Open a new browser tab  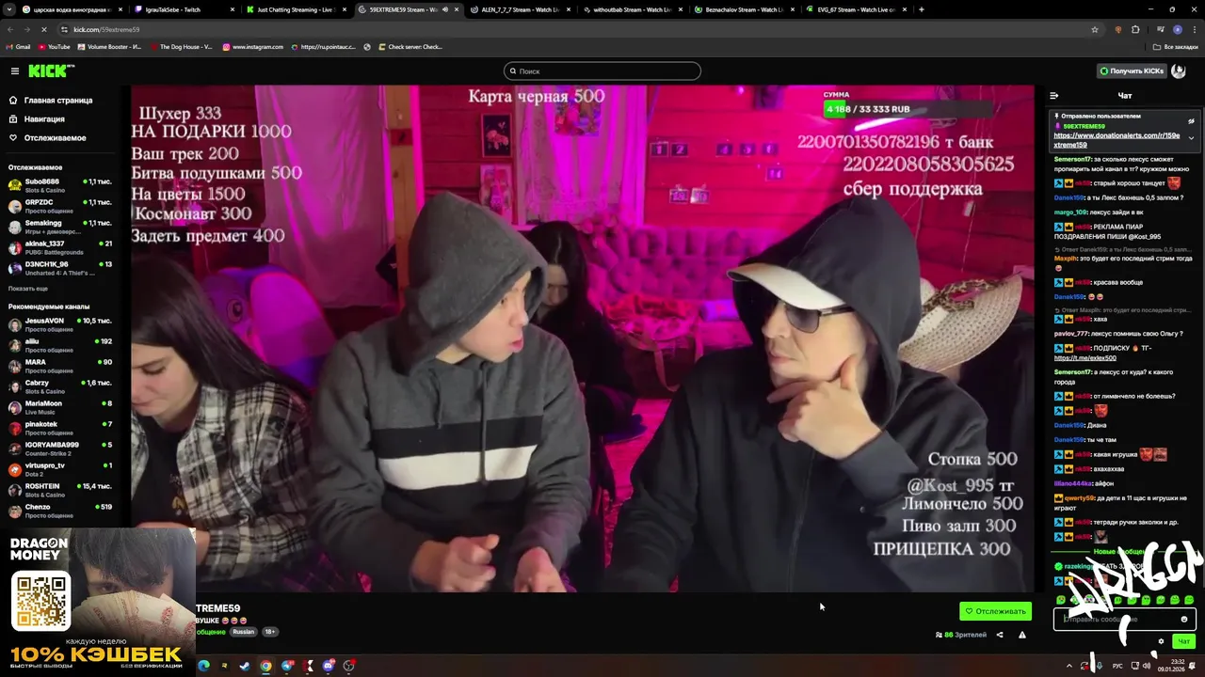pos(921,9)
